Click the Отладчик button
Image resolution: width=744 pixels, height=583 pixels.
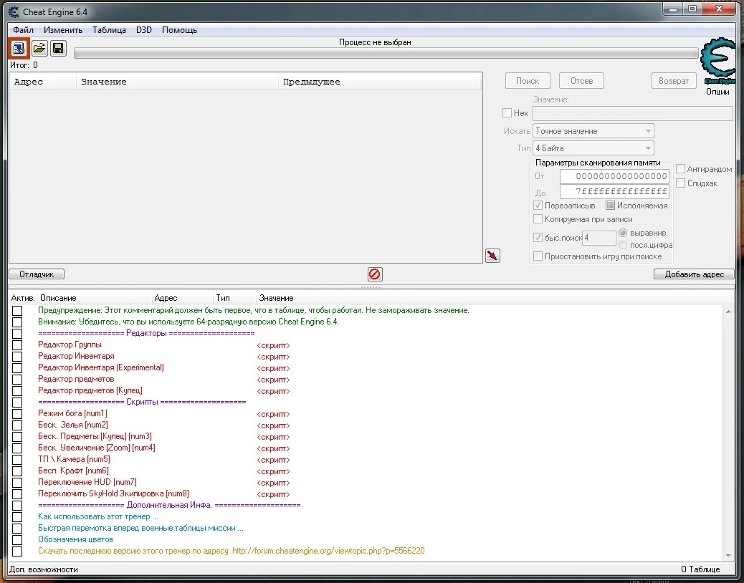point(37,274)
